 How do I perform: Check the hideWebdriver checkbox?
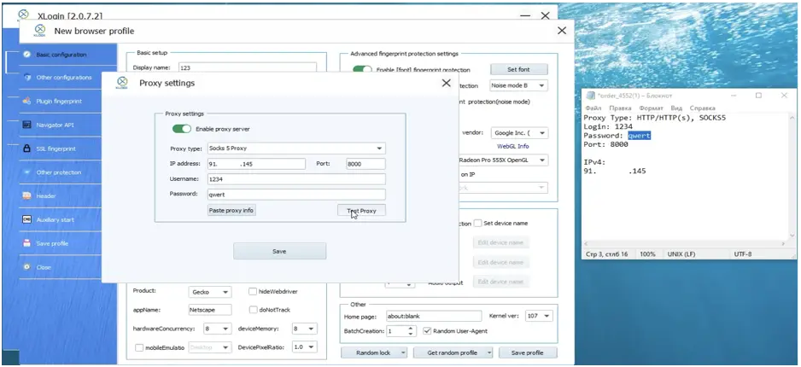coord(253,291)
